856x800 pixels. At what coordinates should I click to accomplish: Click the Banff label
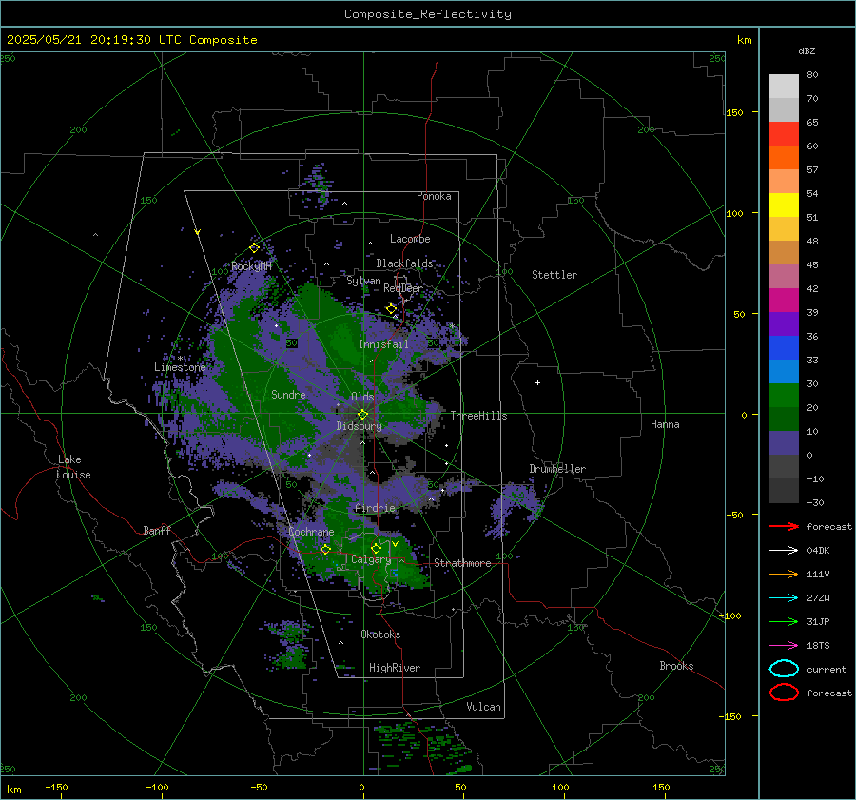pyautogui.click(x=157, y=530)
